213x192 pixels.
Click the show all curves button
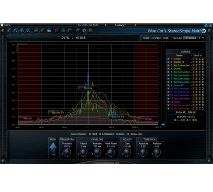click(181, 112)
